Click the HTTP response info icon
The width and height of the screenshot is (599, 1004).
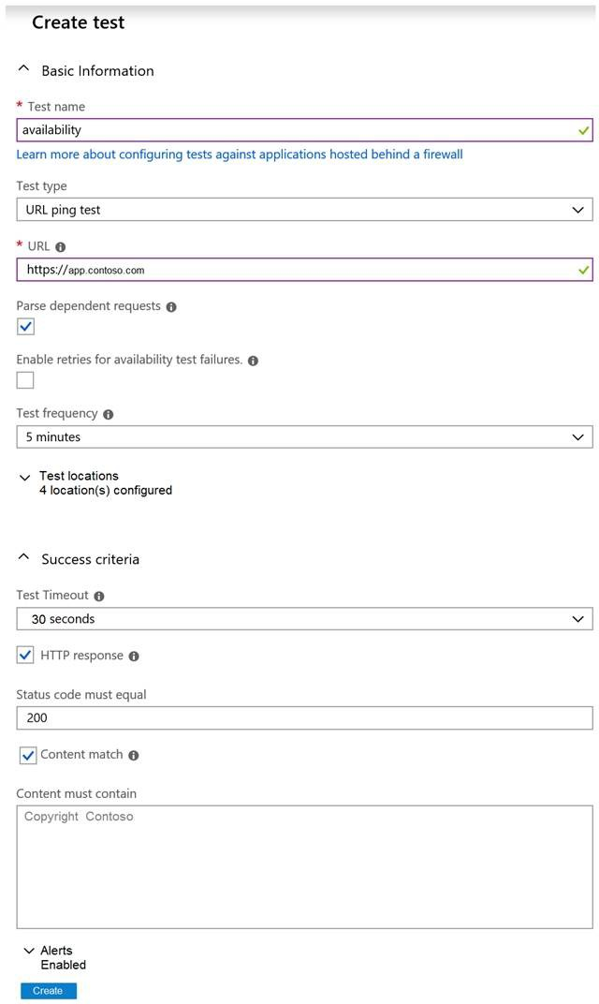[134, 657]
